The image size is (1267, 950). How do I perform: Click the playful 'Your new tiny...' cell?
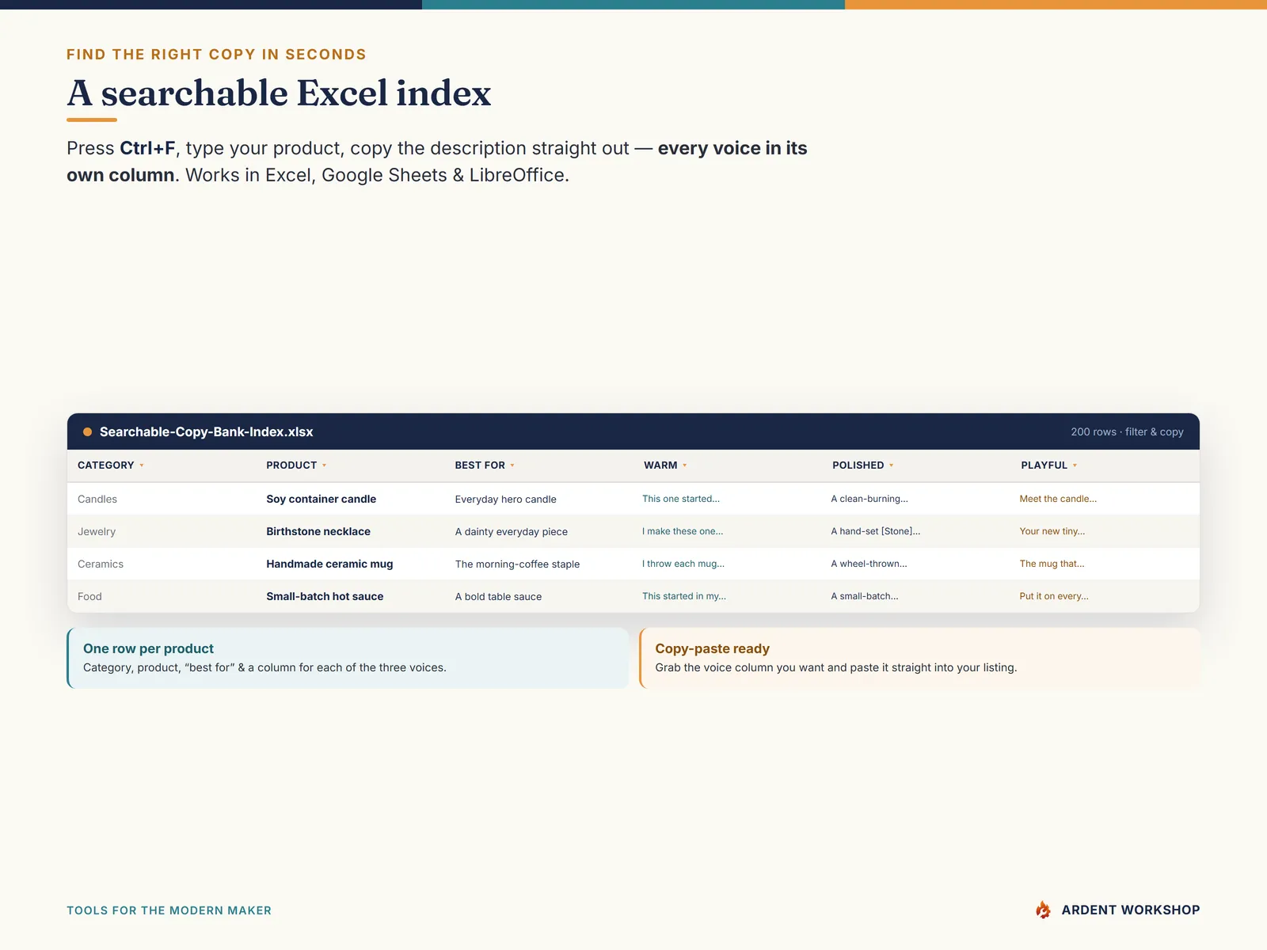[x=1052, y=531]
